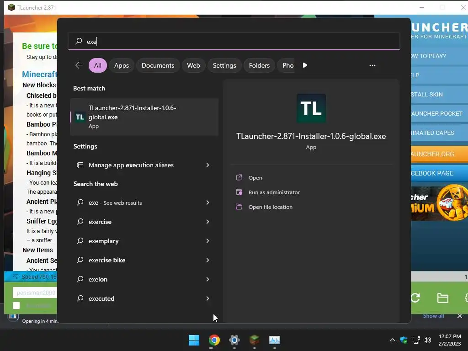The height and width of the screenshot is (351, 468).
Task: Click the TLauncher Premium banner image
Action: point(439,203)
